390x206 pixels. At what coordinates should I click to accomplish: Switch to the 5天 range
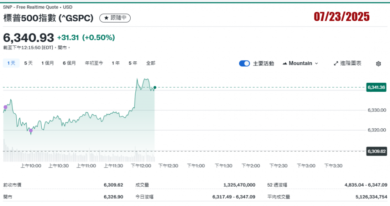click(28, 63)
